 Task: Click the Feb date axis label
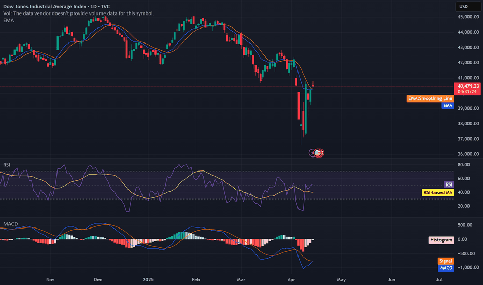pyautogui.click(x=195, y=280)
